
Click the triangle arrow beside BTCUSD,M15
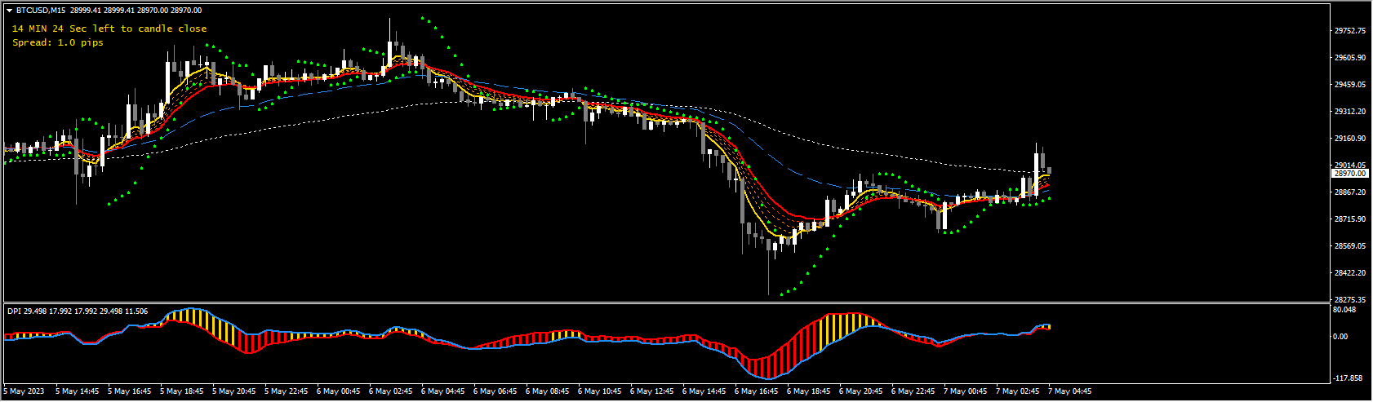coord(9,11)
